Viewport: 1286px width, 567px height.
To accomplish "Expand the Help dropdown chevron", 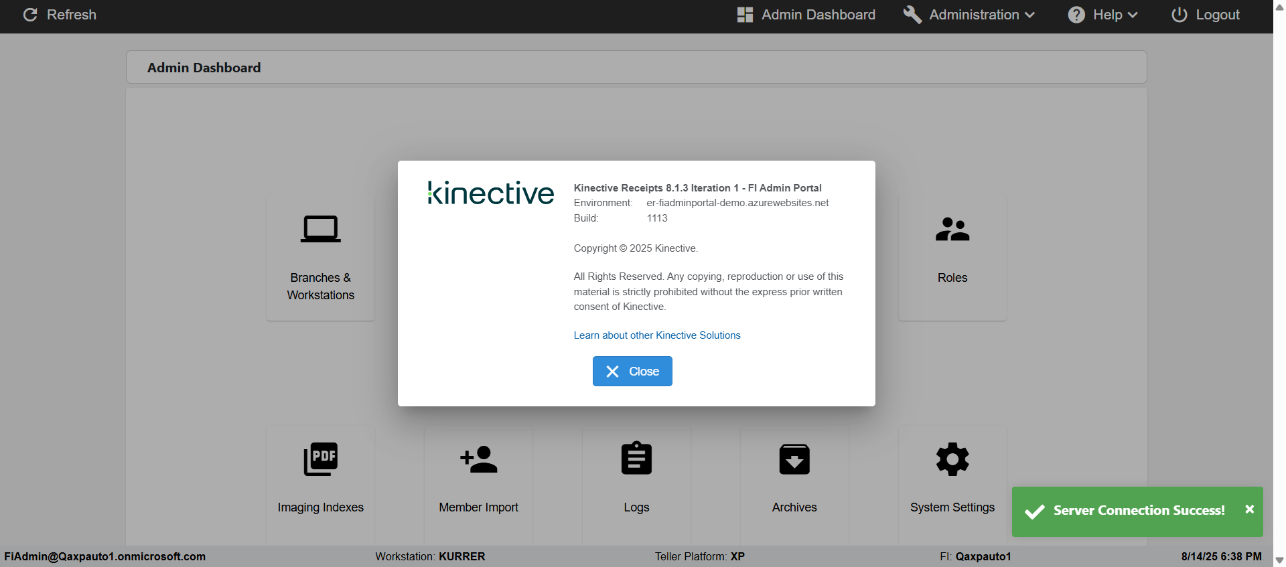I will tap(1133, 15).
